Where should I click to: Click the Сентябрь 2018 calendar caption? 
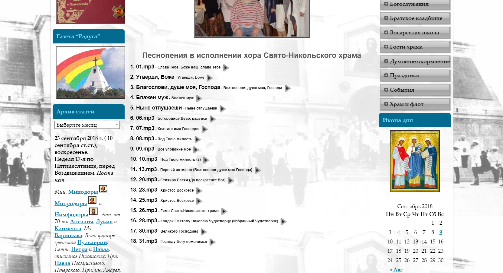tap(415, 206)
